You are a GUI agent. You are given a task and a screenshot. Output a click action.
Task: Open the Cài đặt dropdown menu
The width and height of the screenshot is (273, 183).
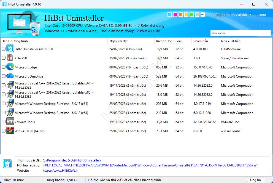click(x=244, y=15)
